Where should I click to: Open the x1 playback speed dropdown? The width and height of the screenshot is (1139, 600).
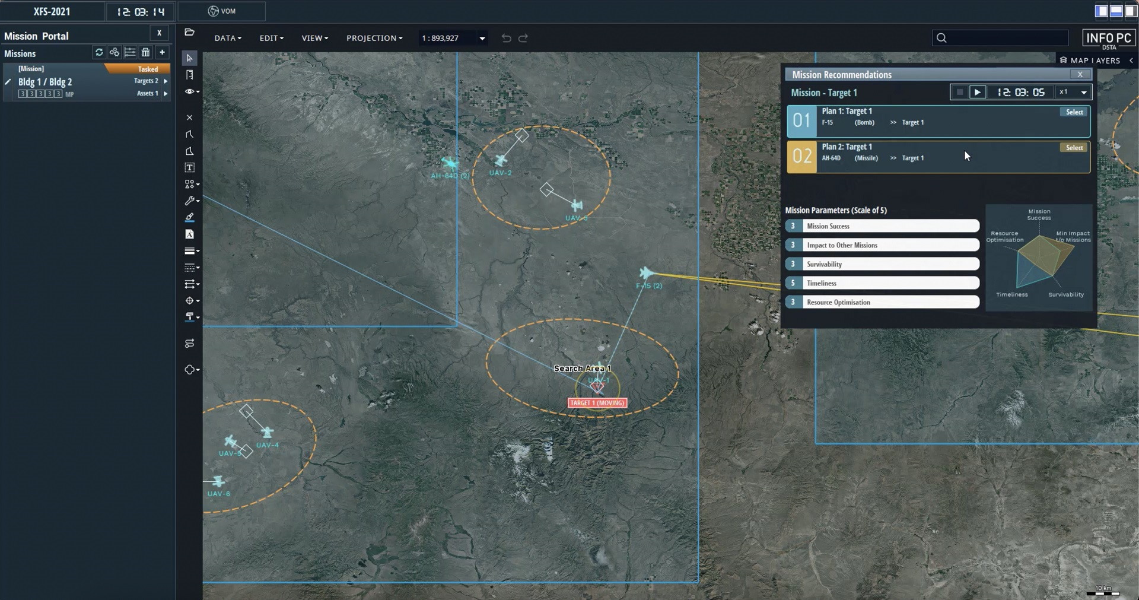pos(1083,93)
